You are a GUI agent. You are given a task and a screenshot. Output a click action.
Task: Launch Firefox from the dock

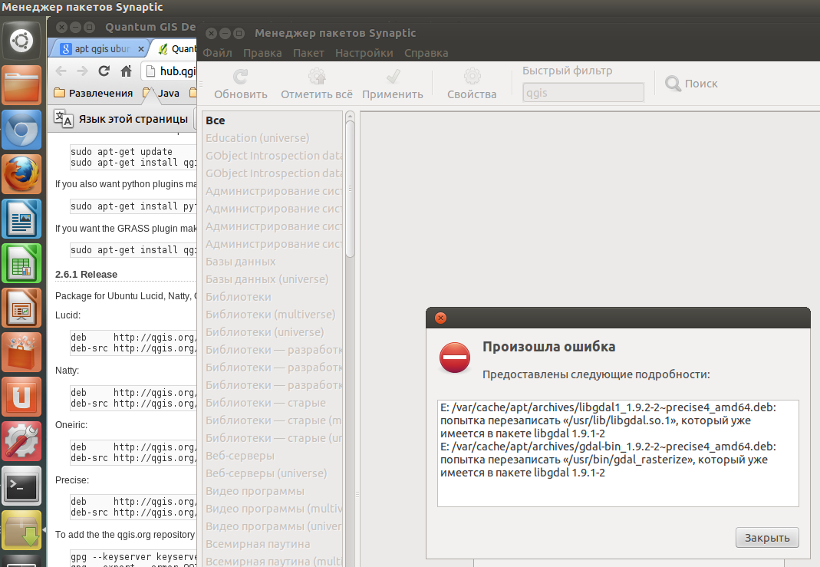21,174
